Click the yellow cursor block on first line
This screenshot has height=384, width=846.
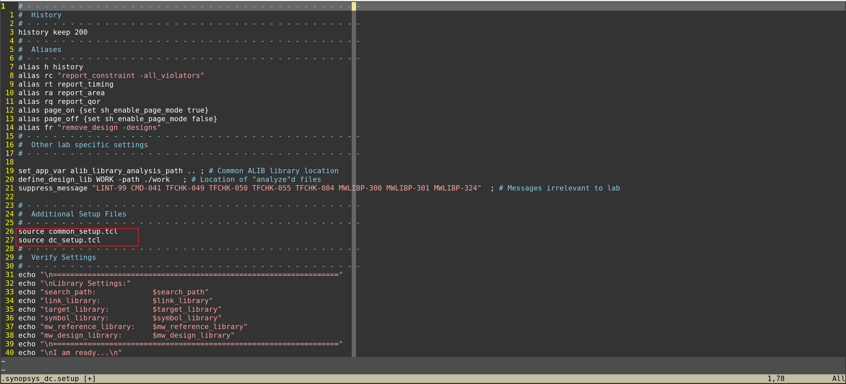coord(354,6)
